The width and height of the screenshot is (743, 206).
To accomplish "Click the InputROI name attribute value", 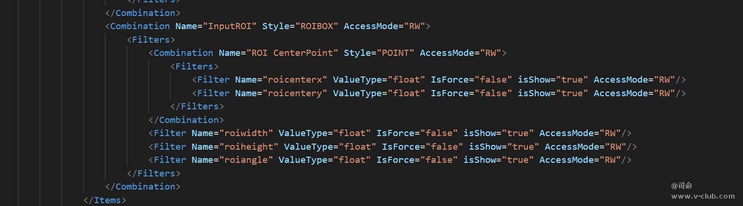I will 230,26.
